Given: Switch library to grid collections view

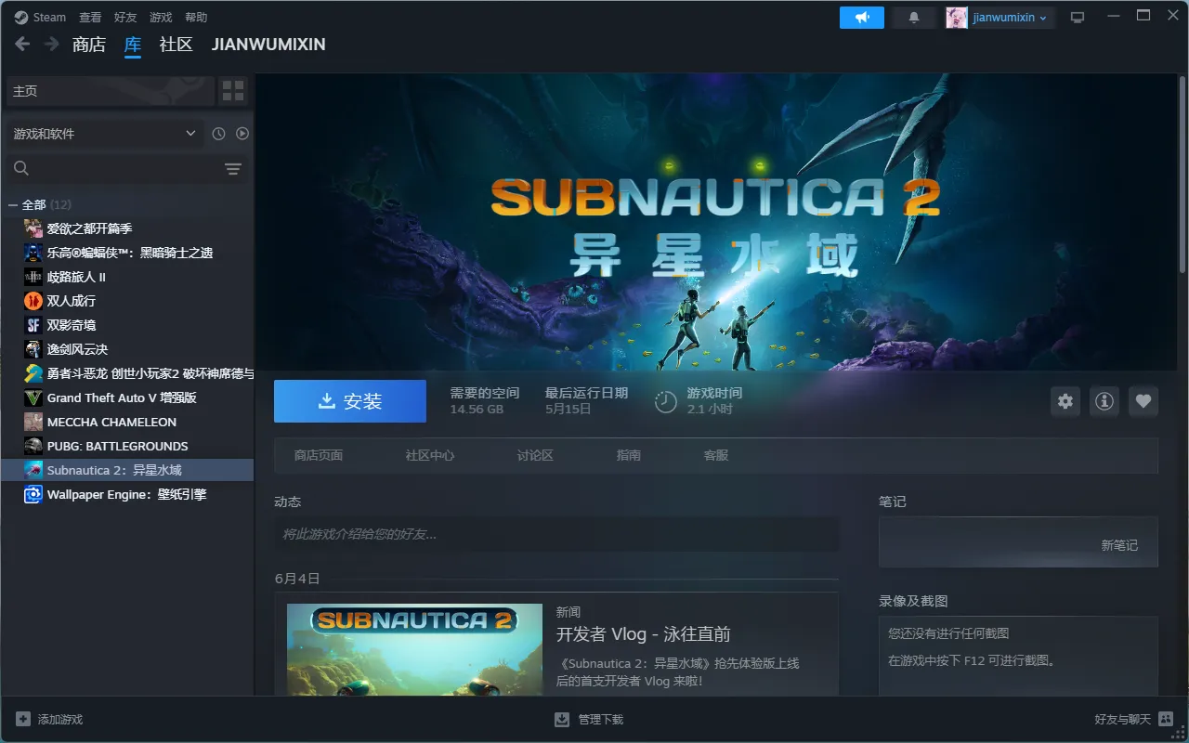Looking at the screenshot, I should click(233, 91).
